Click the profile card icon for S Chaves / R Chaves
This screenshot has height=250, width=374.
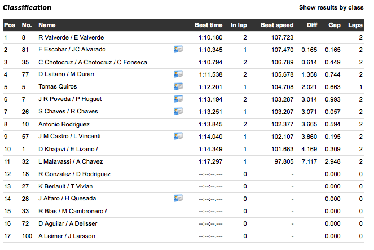pyautogui.click(x=178, y=112)
